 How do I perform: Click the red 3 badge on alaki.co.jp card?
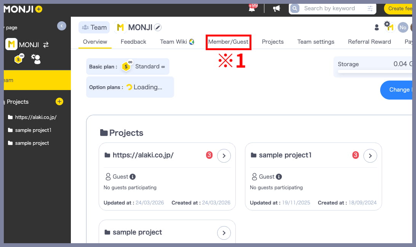pyautogui.click(x=209, y=155)
